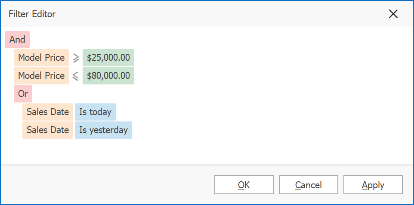Apply the current filter

point(373,185)
